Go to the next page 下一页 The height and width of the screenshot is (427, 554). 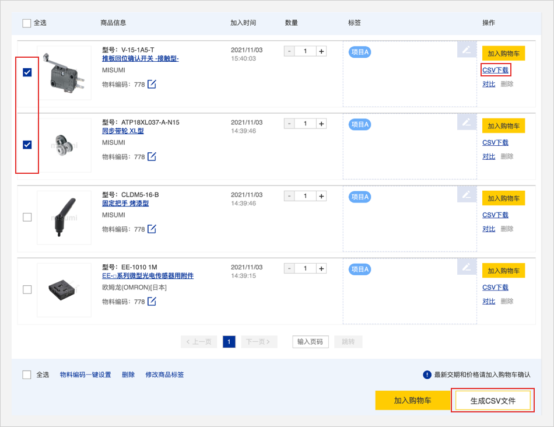coord(259,342)
